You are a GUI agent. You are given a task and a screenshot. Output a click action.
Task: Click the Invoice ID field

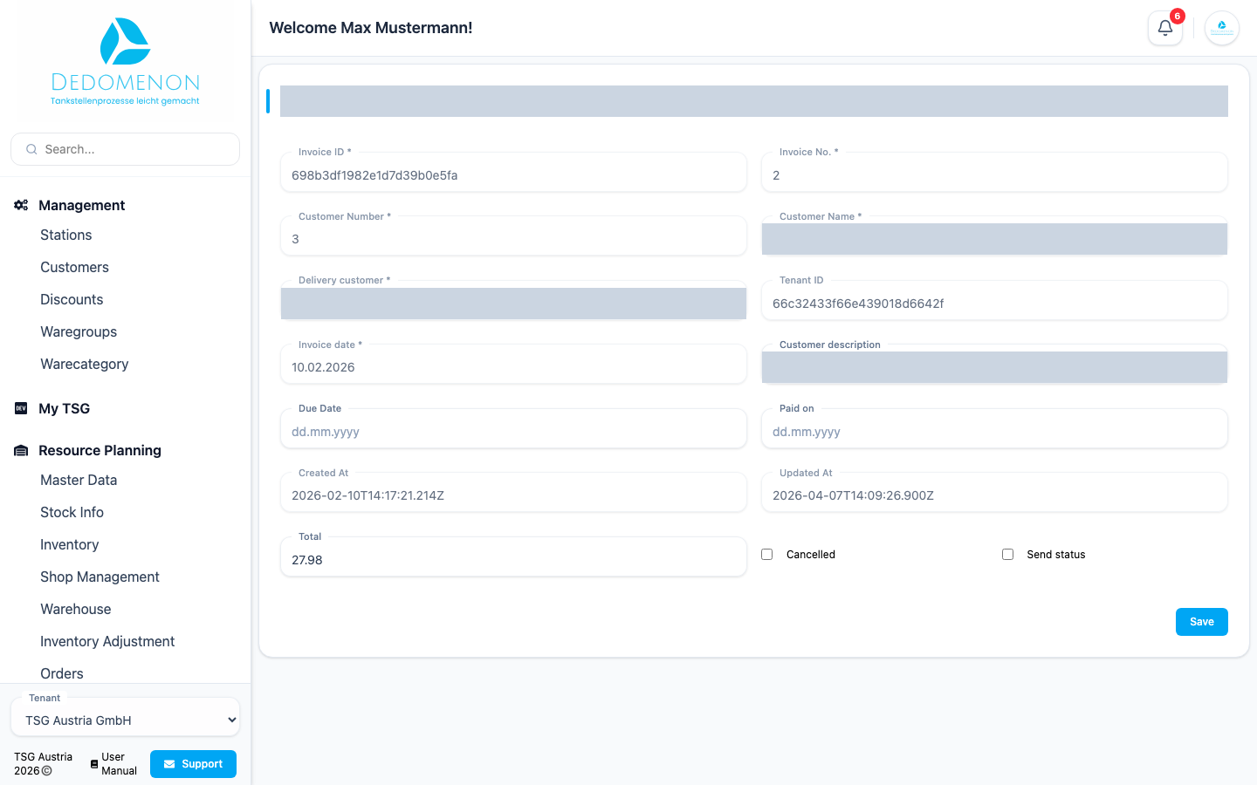coord(513,172)
